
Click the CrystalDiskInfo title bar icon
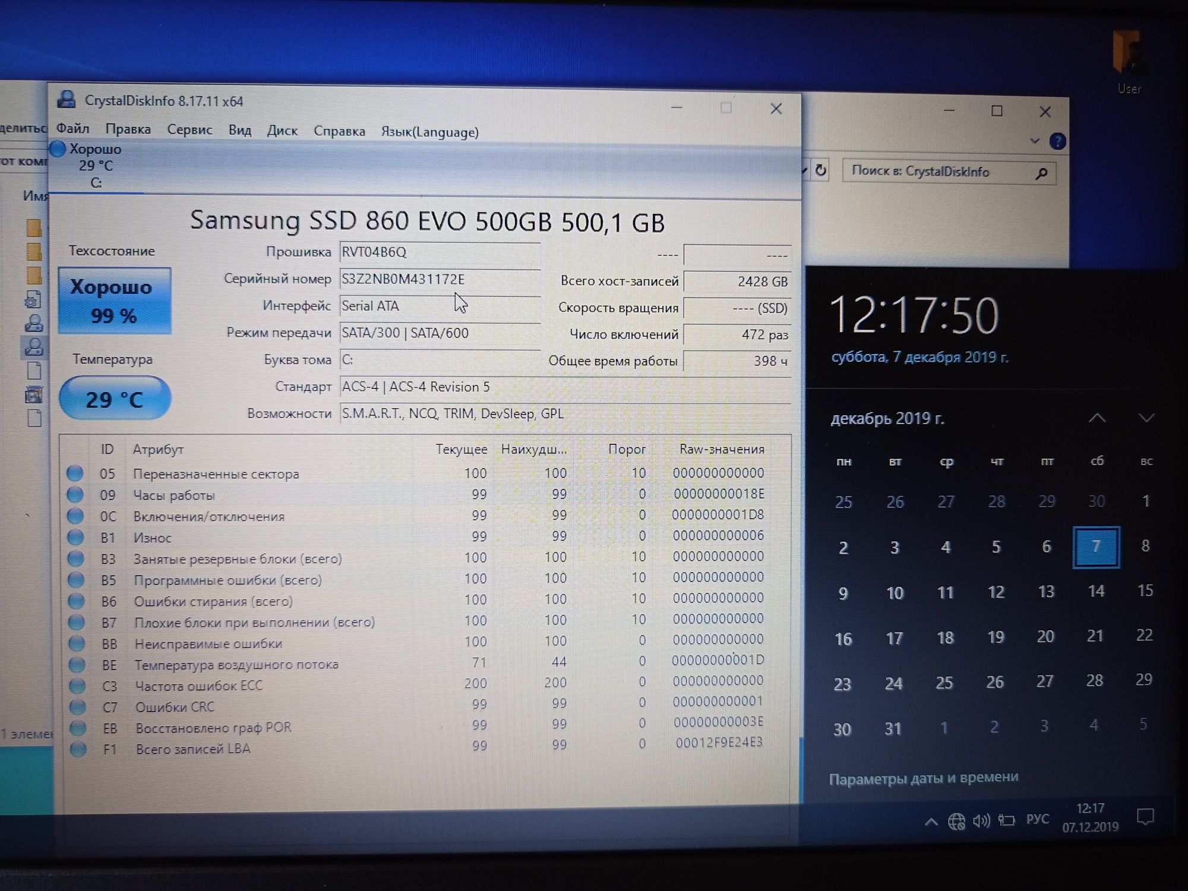(x=67, y=100)
